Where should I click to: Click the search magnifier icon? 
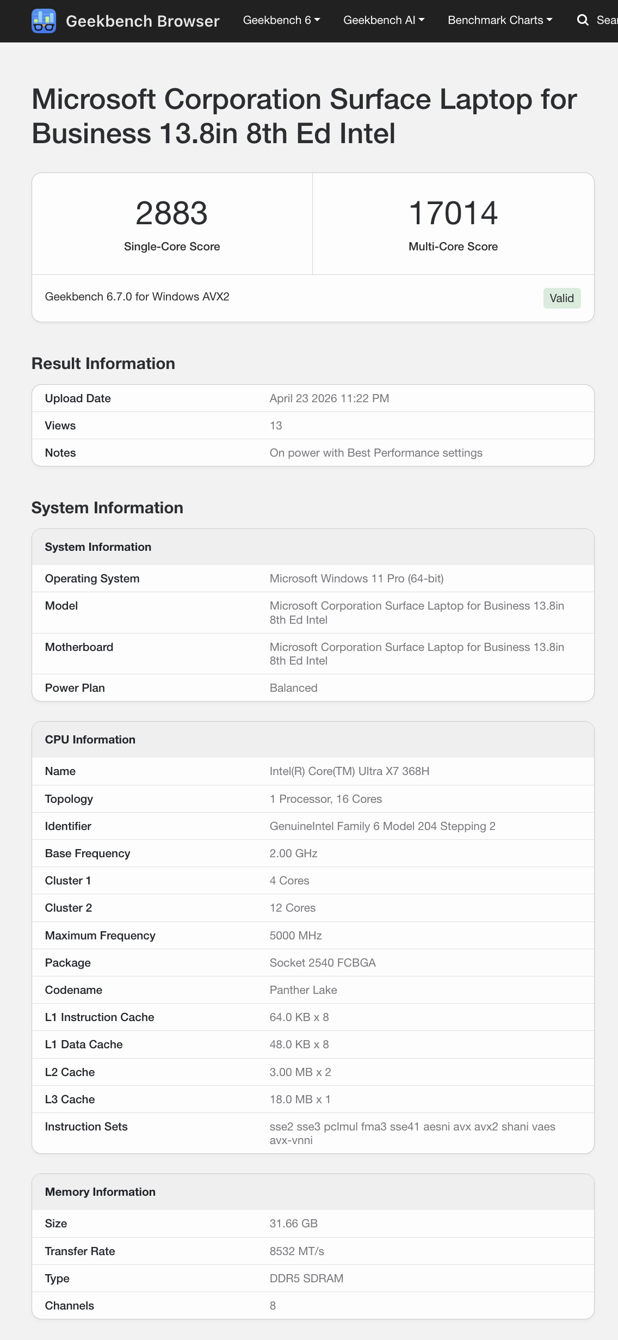583,20
